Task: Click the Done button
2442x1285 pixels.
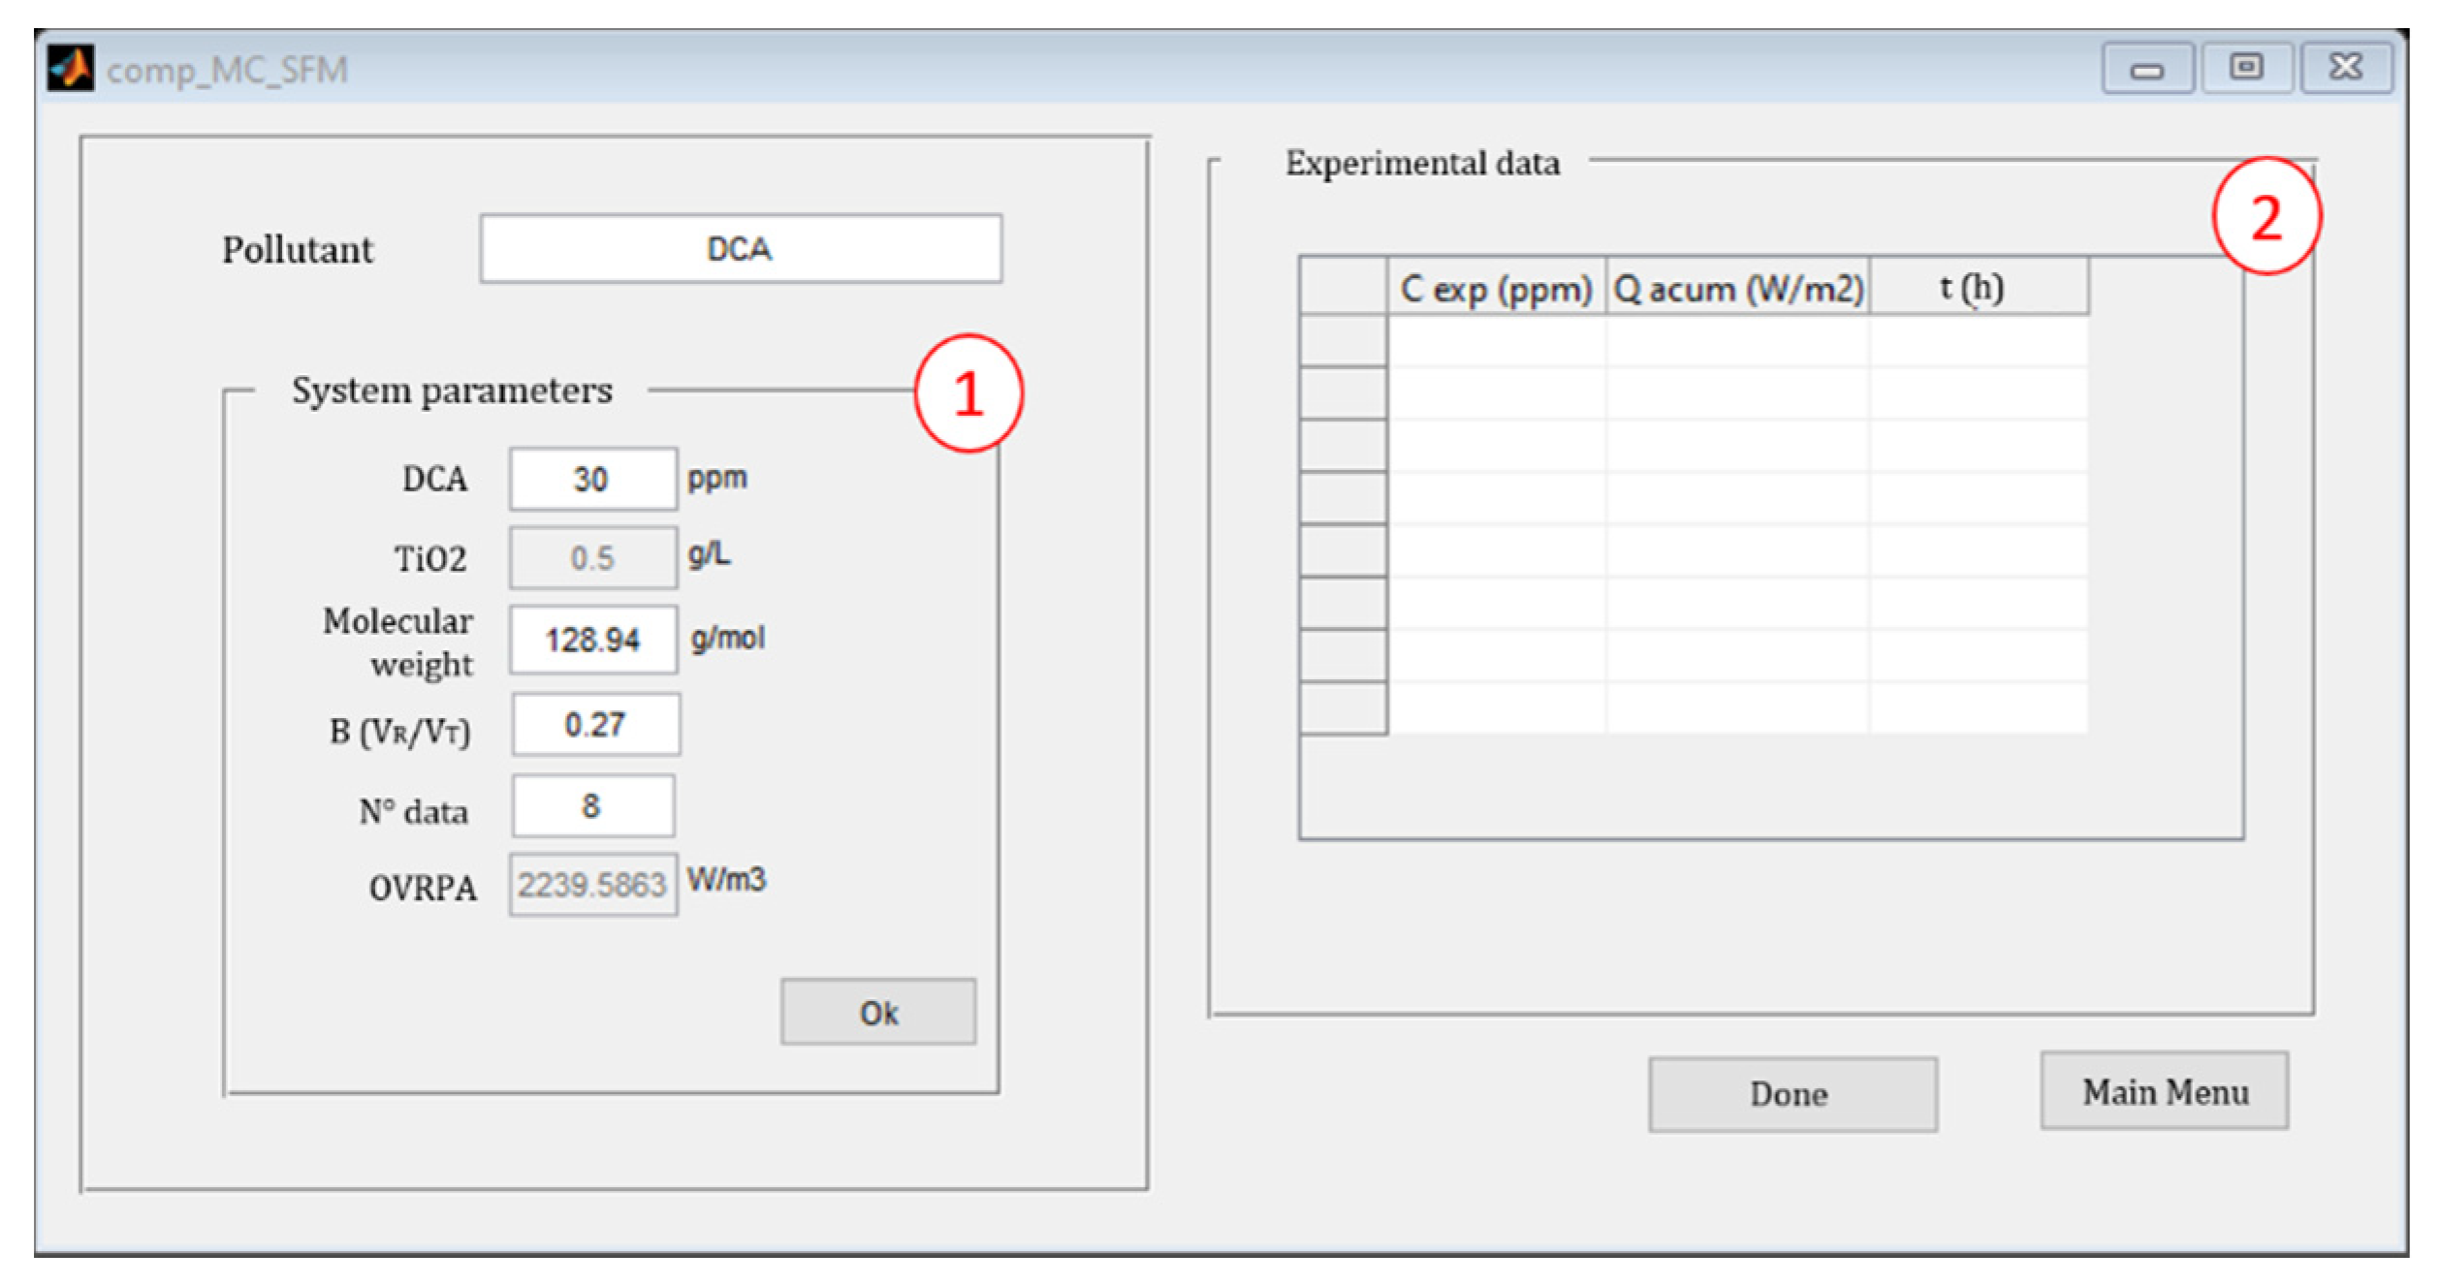Action: pyautogui.click(x=1792, y=1095)
